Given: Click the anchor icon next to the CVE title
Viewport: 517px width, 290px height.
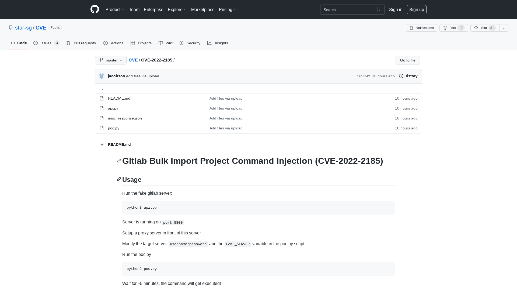Looking at the screenshot, I should tap(119, 161).
